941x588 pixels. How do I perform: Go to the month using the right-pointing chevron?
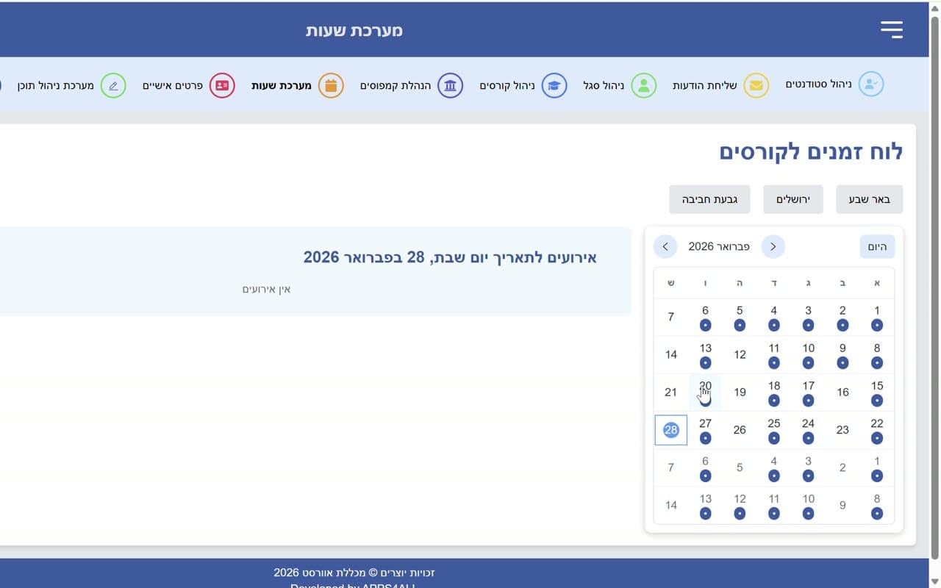(773, 247)
